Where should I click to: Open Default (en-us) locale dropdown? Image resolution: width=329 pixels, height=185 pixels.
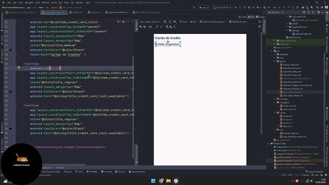pos(239,22)
